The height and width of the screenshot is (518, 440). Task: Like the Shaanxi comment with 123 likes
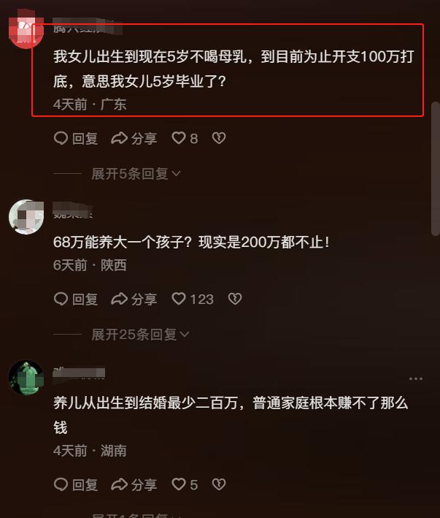point(193,300)
